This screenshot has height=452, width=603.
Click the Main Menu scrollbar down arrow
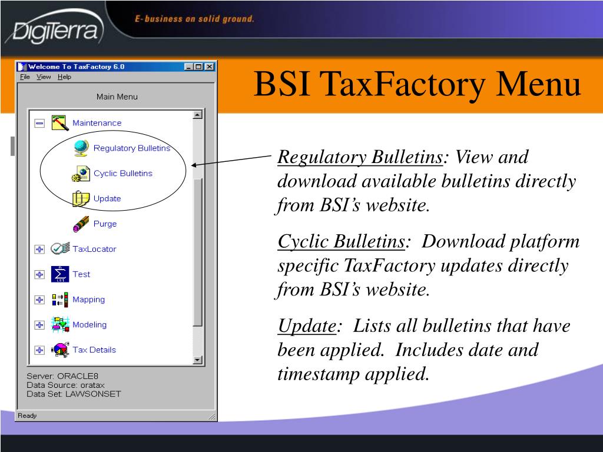198,360
